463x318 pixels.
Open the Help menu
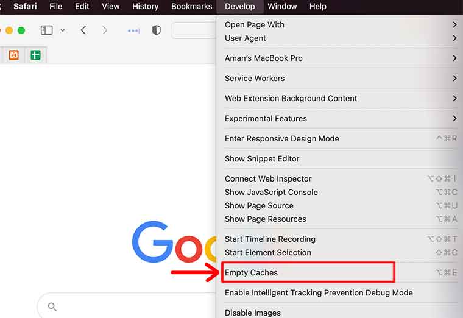point(318,7)
